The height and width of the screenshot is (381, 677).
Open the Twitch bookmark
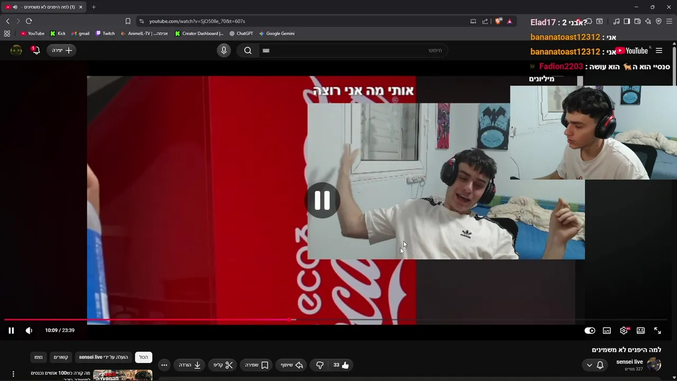(x=105, y=33)
